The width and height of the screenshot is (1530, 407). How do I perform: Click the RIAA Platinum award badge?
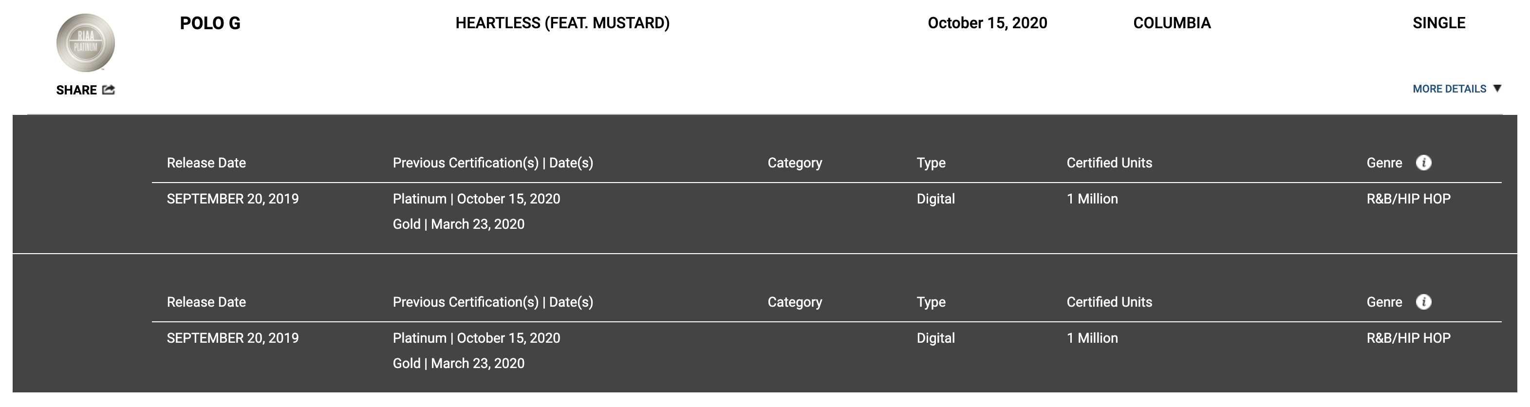pos(86,43)
